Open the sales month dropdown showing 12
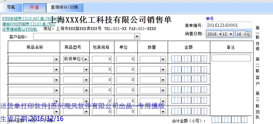 point(227,34)
